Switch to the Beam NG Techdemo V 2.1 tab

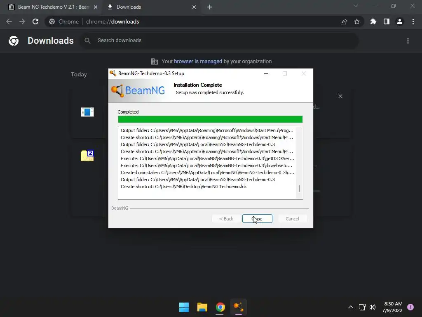click(53, 7)
